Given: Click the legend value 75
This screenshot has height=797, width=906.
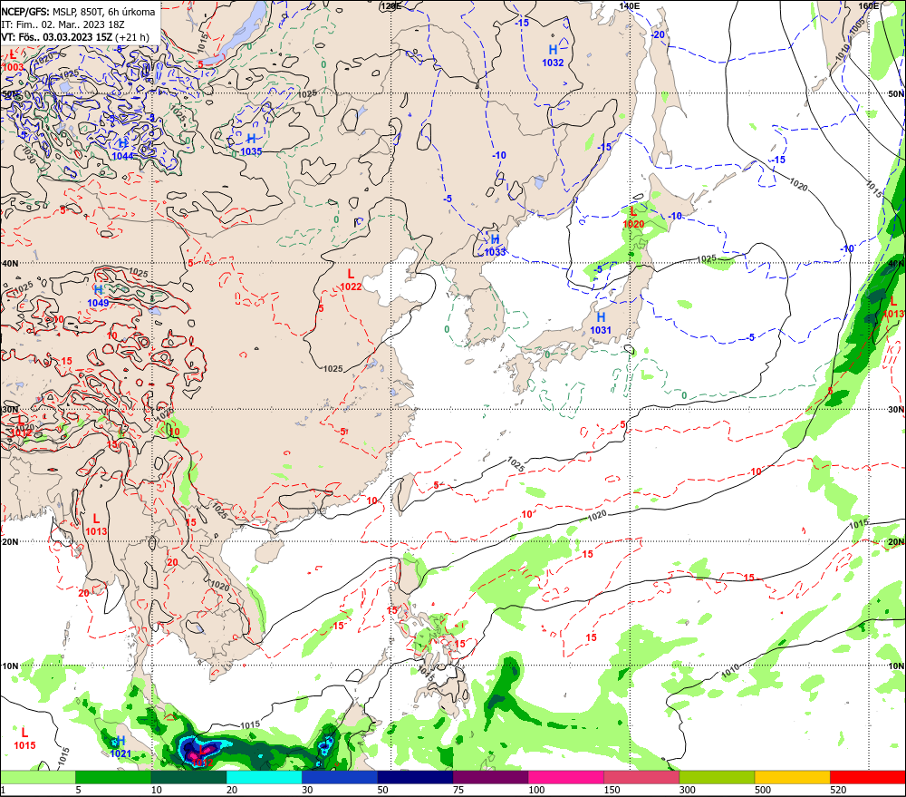Looking at the screenshot, I should [458, 790].
